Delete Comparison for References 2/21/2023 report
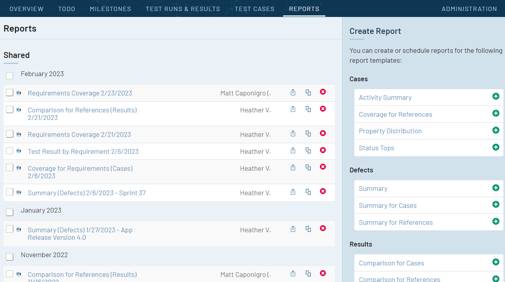 (x=323, y=109)
